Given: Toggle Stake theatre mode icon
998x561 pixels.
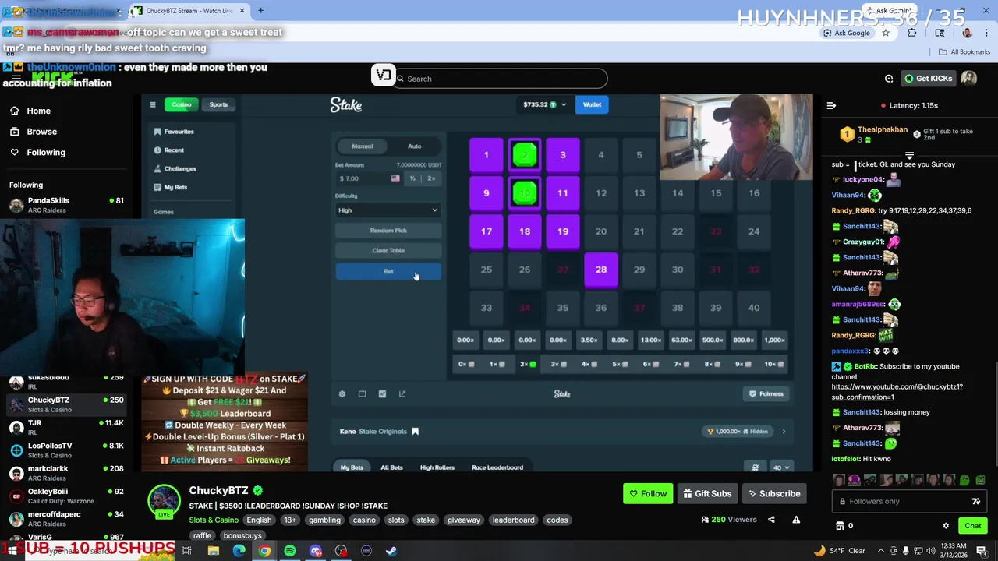Looking at the screenshot, I should (362, 393).
